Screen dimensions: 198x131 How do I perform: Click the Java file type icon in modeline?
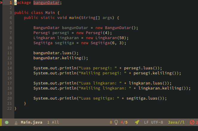click(16, 122)
